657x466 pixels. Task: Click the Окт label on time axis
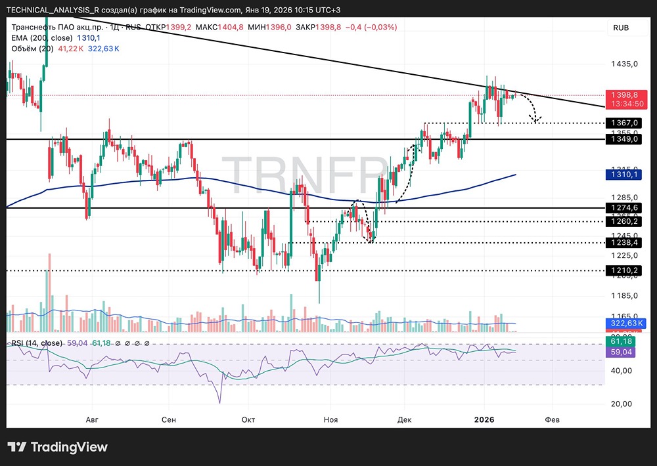pyautogui.click(x=248, y=419)
